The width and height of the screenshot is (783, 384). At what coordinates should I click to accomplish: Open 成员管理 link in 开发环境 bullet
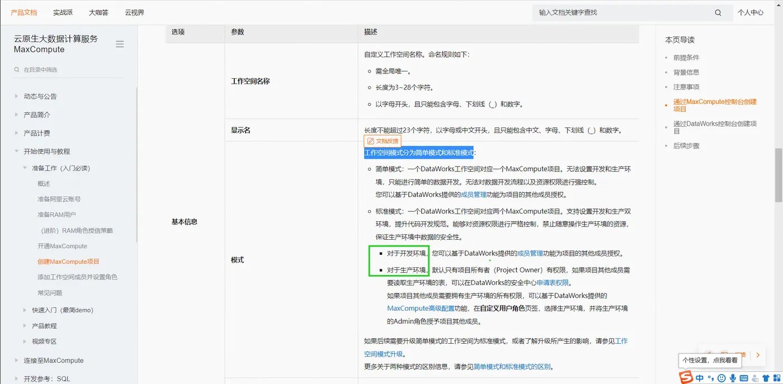(530, 253)
